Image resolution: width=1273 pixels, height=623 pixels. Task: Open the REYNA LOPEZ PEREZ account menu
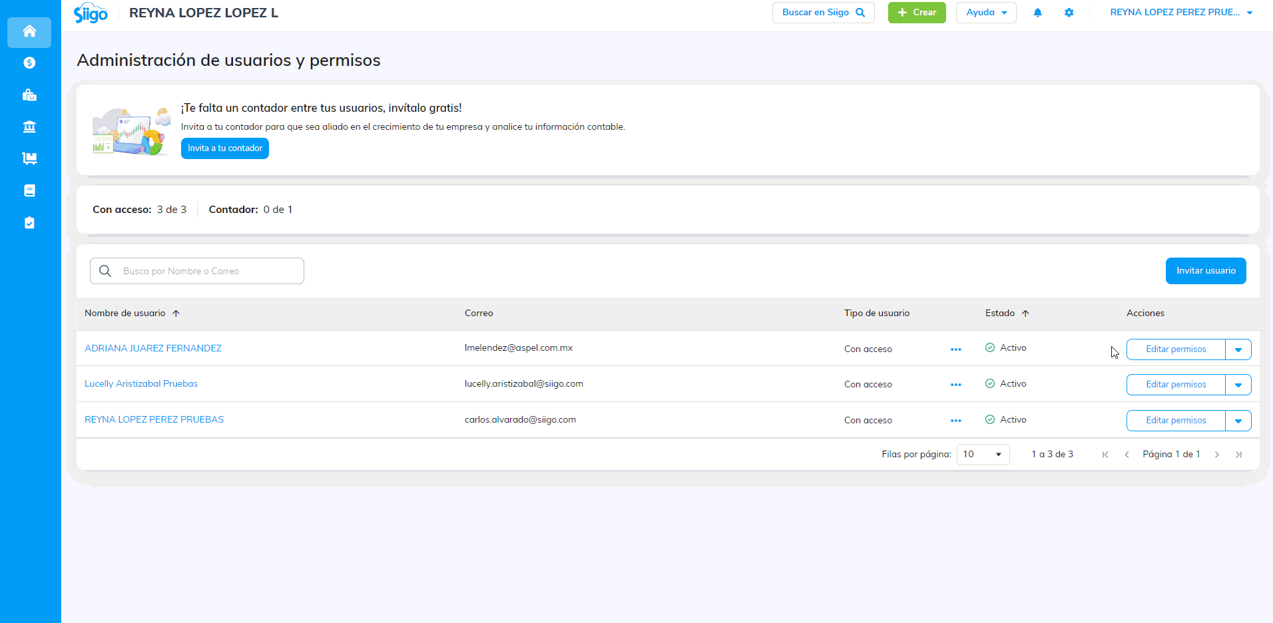coord(1180,13)
